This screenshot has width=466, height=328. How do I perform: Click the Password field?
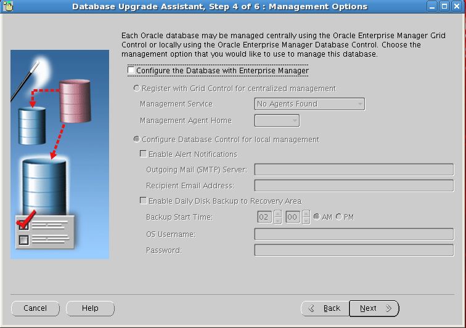[354, 250]
